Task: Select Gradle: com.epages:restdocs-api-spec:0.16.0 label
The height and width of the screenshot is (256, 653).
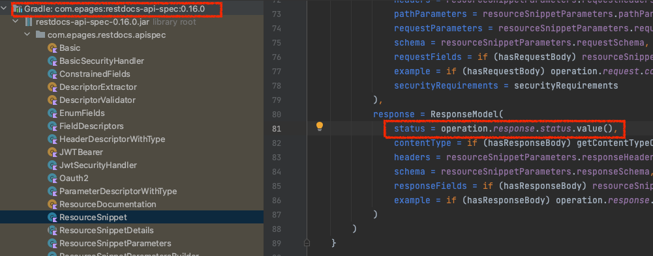Action: (x=115, y=8)
